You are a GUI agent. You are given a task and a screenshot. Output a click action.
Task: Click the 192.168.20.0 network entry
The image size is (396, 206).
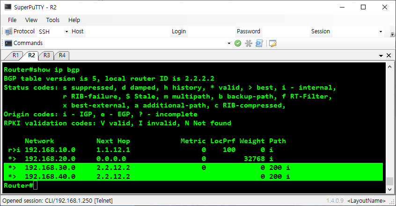click(x=50, y=159)
